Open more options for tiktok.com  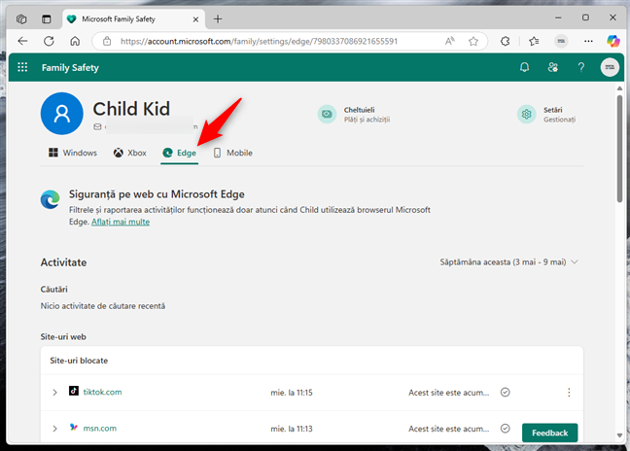pos(569,393)
